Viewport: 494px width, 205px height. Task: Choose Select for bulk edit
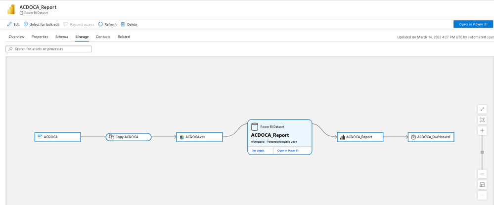pos(42,24)
